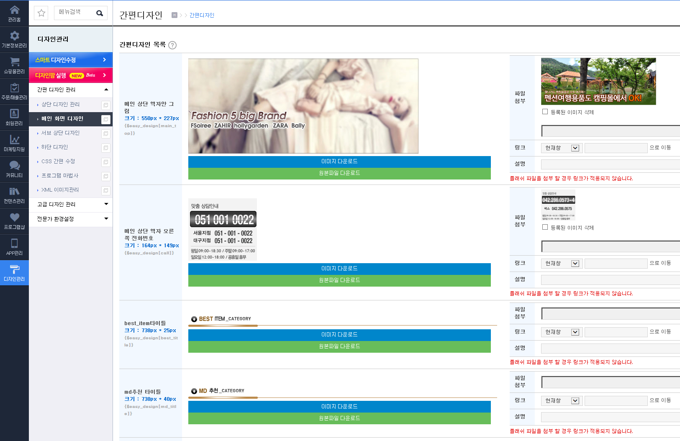Click the help question mark icon
Viewport: 680px width, 441px height.
[x=172, y=45]
